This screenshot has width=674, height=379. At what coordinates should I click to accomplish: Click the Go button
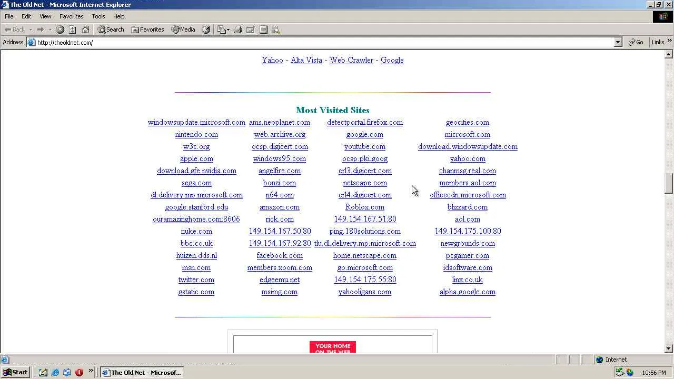point(636,42)
